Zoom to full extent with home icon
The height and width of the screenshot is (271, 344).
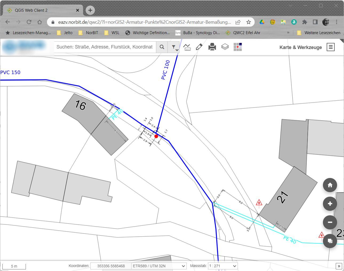click(x=330, y=185)
